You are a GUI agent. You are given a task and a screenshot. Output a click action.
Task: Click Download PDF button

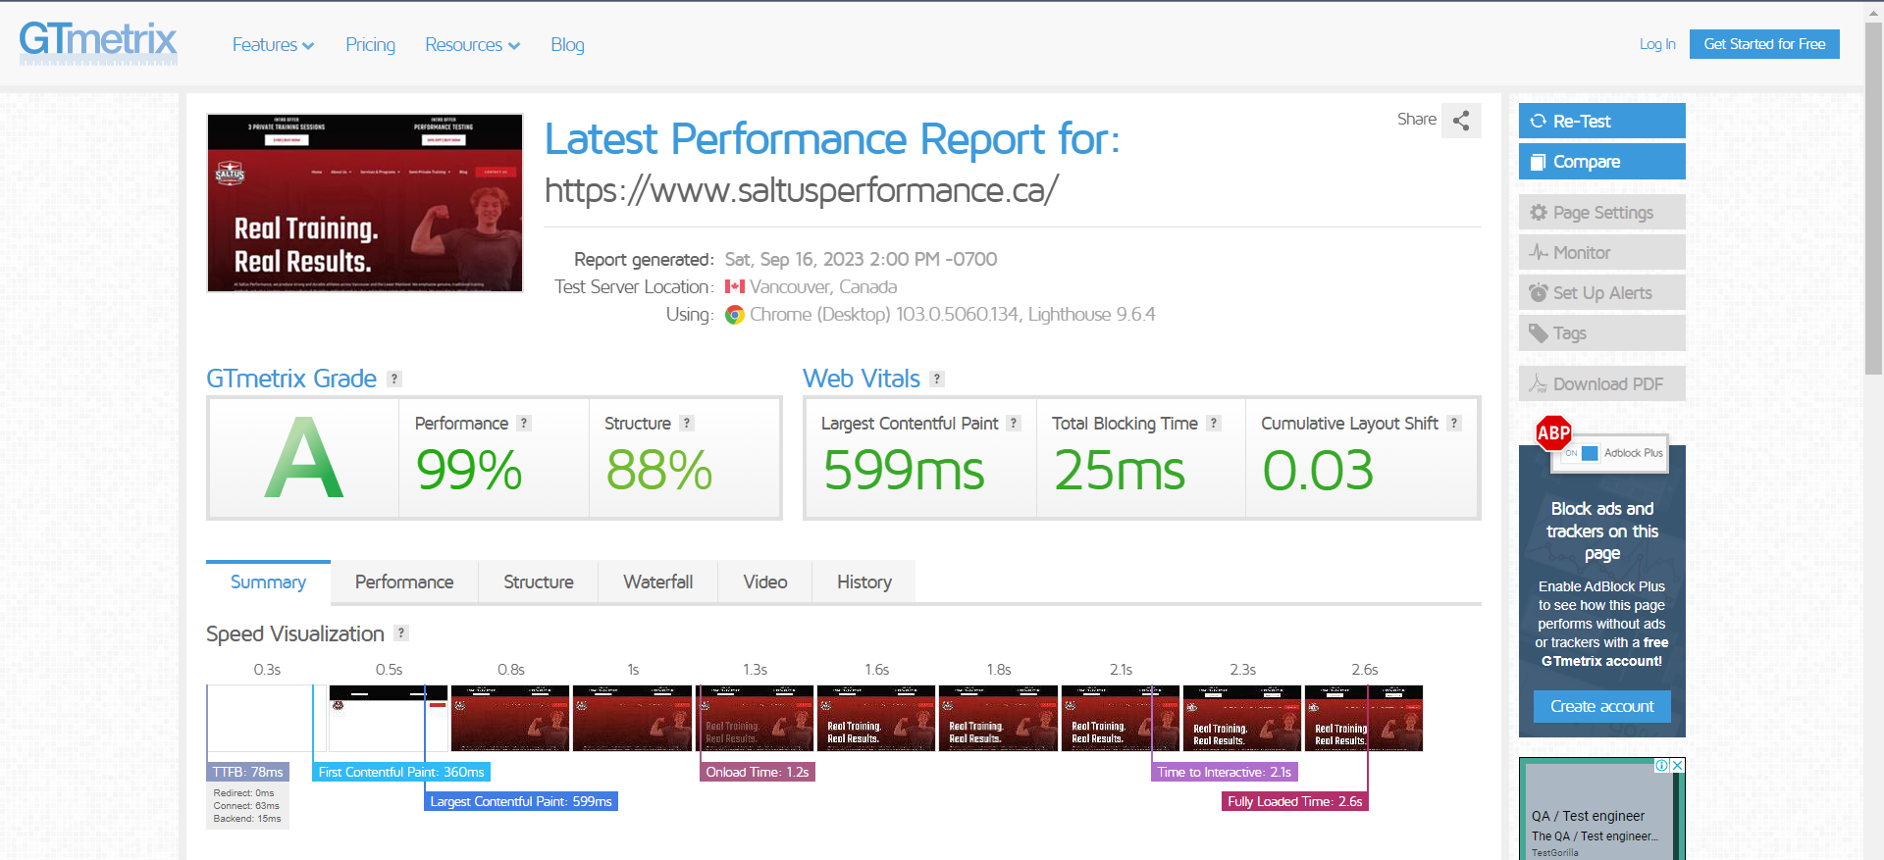tap(1601, 384)
